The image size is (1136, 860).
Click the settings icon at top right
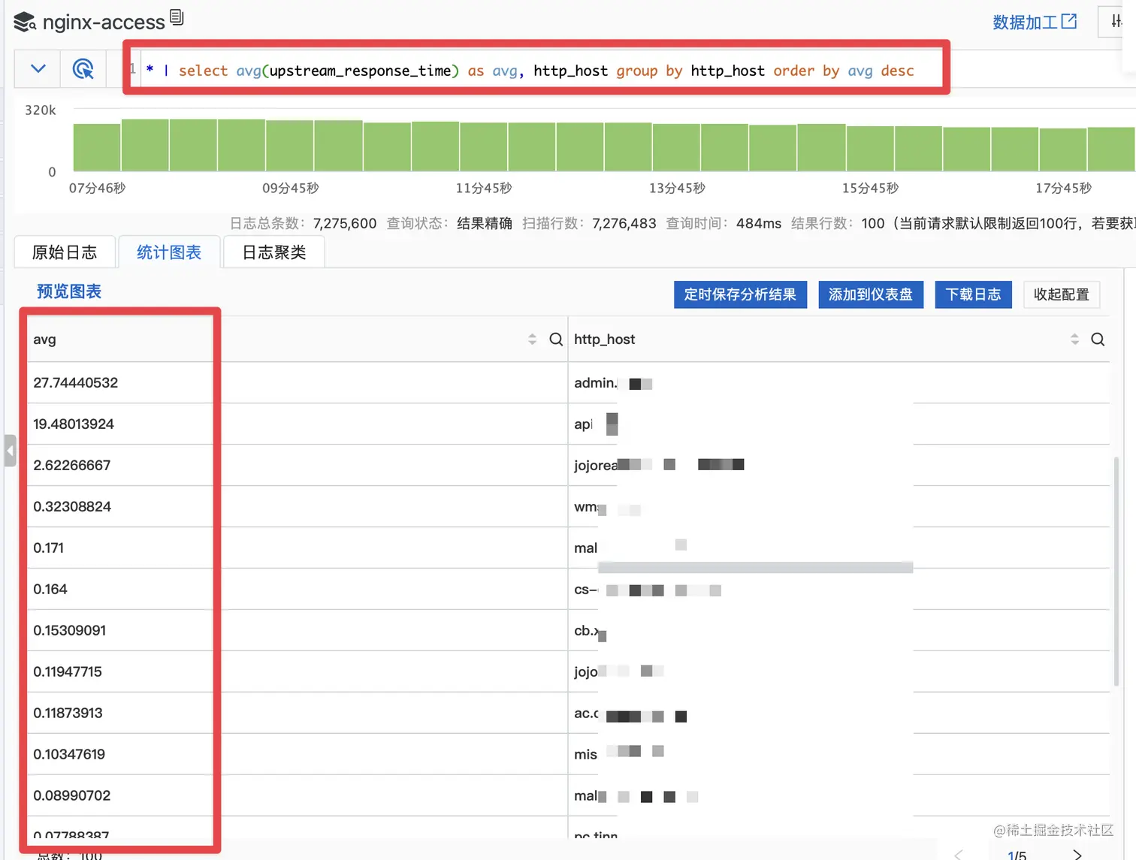click(1116, 22)
